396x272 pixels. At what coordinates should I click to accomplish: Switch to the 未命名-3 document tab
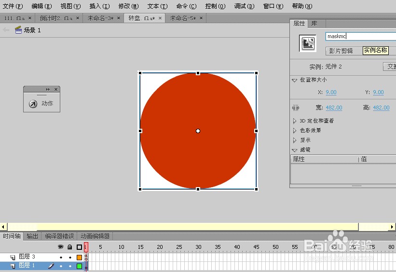click(x=100, y=18)
